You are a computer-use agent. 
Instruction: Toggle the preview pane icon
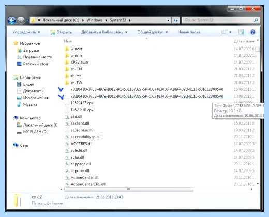point(241,32)
